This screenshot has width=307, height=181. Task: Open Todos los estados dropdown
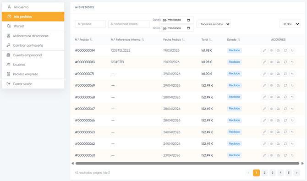tap(214, 24)
